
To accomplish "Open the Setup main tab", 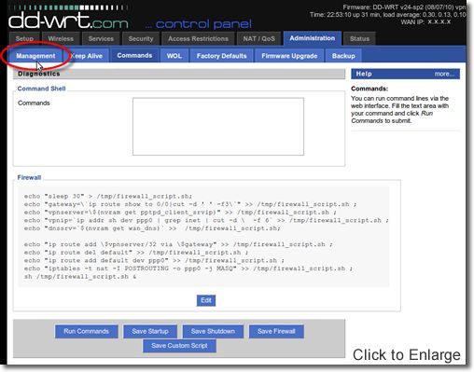I will coord(24,38).
